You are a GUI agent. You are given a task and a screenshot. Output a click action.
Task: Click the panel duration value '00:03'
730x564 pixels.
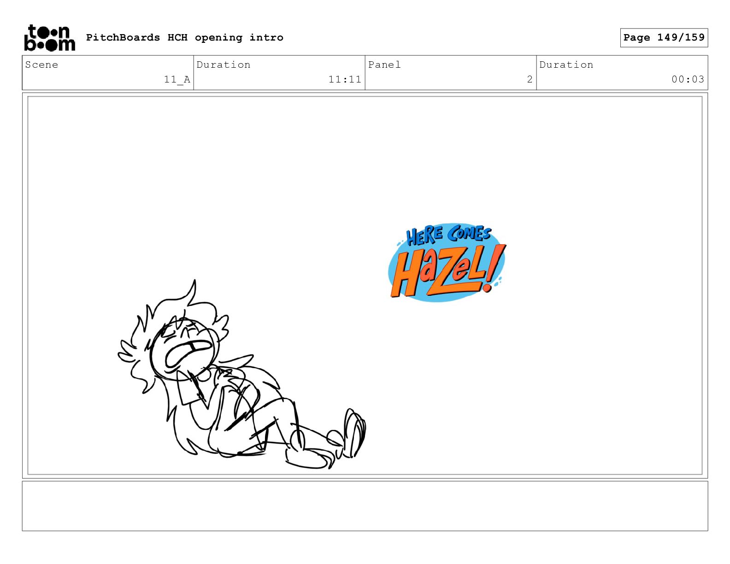click(x=688, y=80)
